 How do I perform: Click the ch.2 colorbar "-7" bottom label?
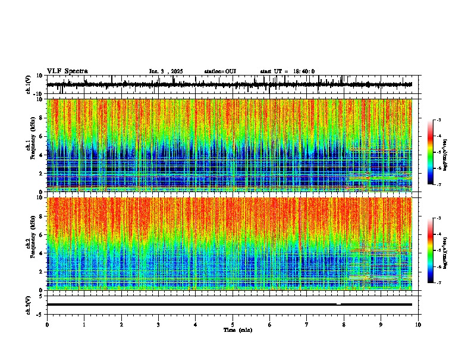[x=439, y=283]
